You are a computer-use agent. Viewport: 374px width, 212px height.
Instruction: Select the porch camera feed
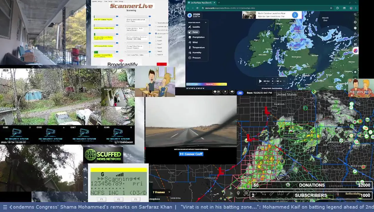tap(43, 32)
